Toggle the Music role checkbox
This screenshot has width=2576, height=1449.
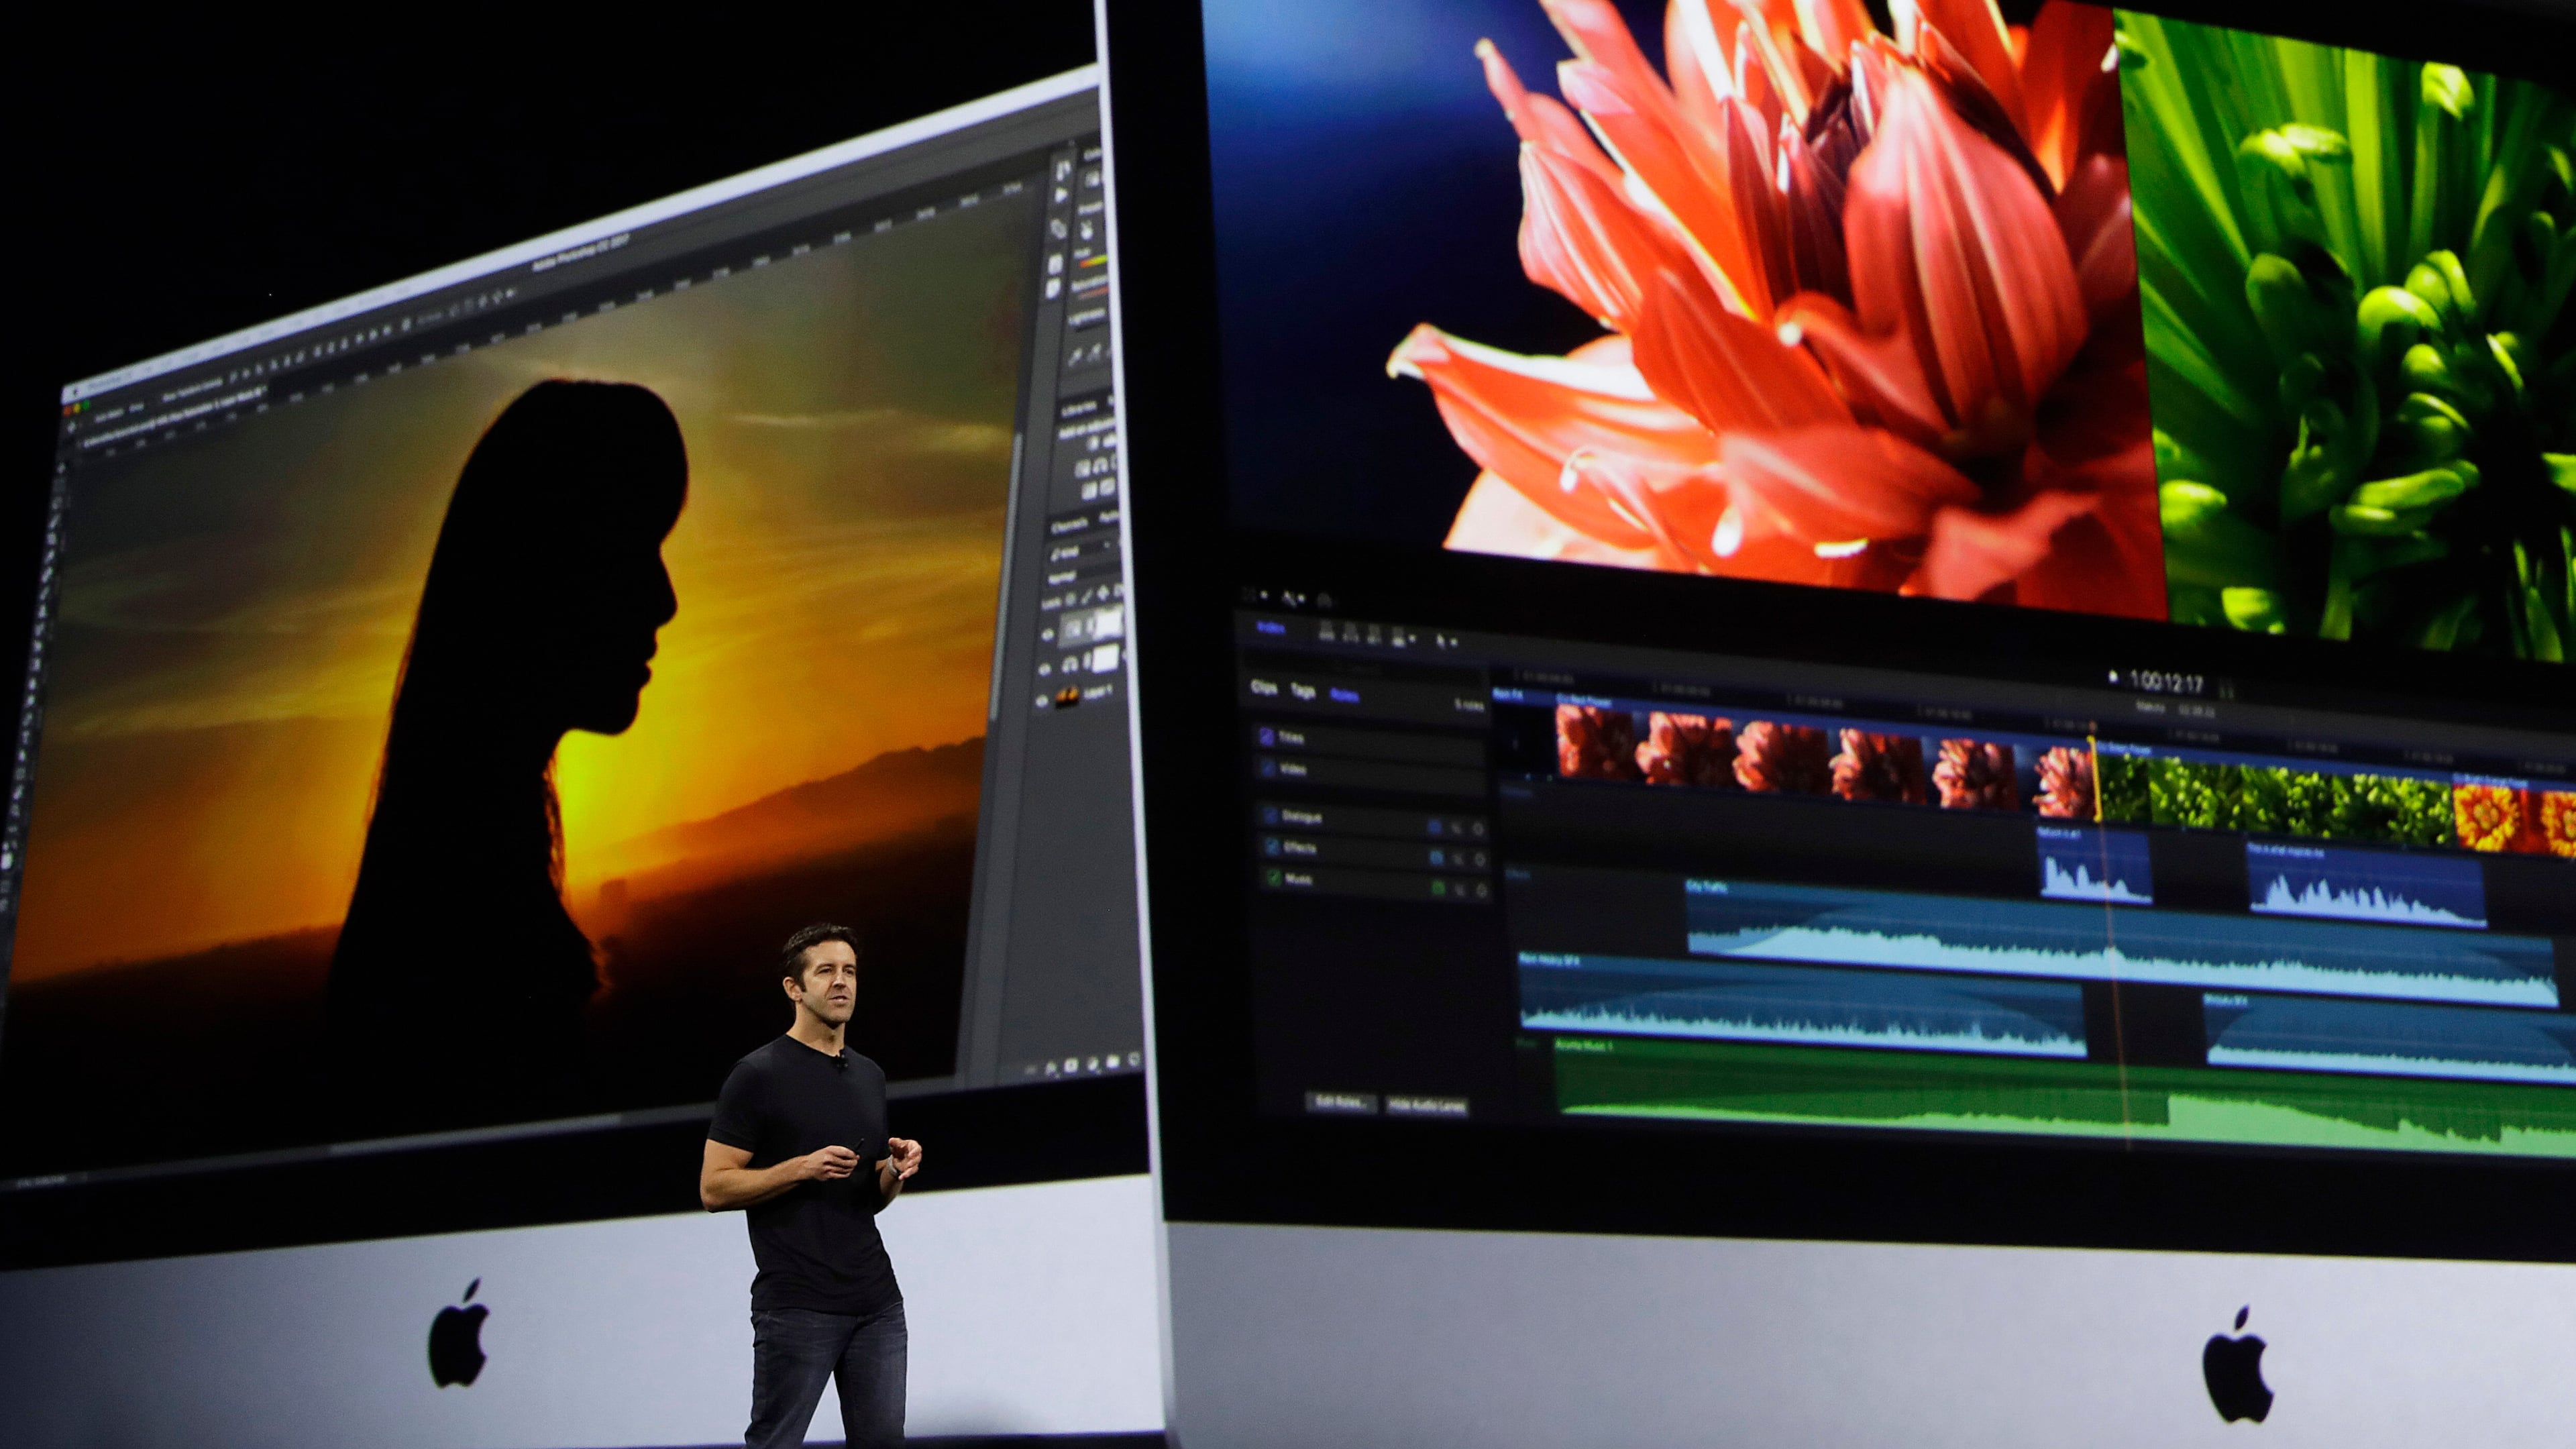click(1274, 878)
